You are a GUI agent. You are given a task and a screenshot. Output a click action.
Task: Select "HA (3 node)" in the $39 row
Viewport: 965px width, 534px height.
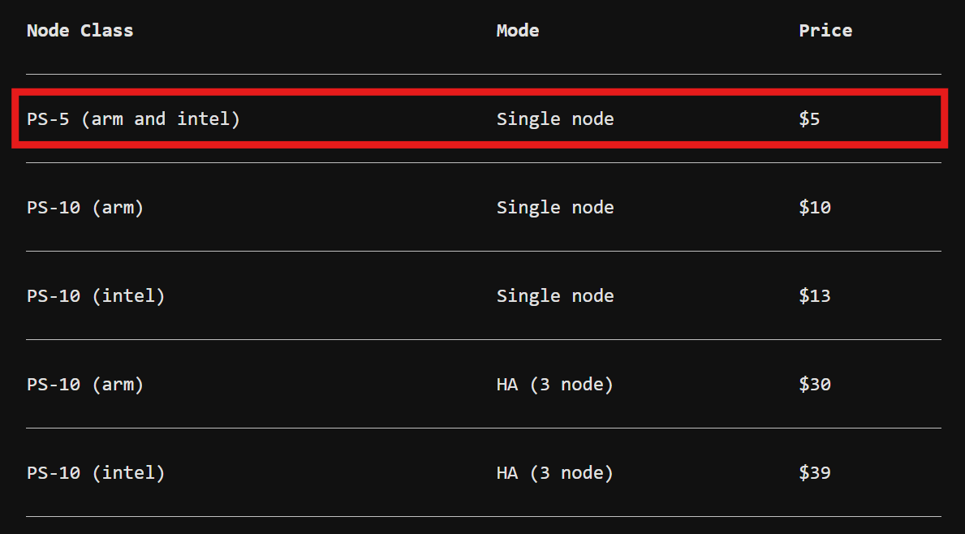tap(555, 473)
